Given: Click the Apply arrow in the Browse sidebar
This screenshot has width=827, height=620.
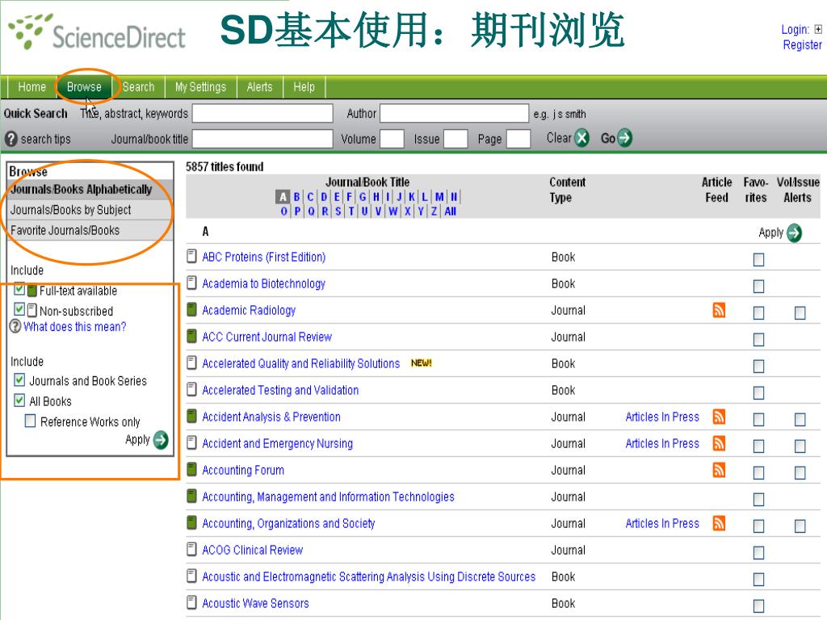Looking at the screenshot, I should click(161, 440).
